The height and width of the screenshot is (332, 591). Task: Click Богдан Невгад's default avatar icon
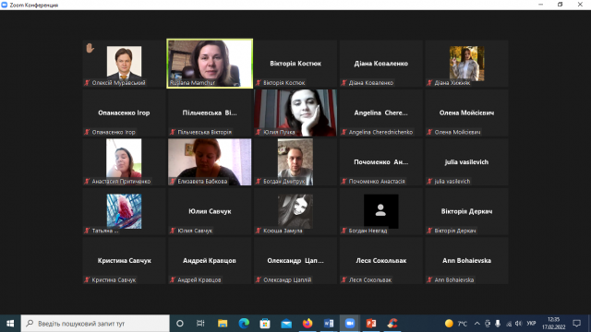381,211
